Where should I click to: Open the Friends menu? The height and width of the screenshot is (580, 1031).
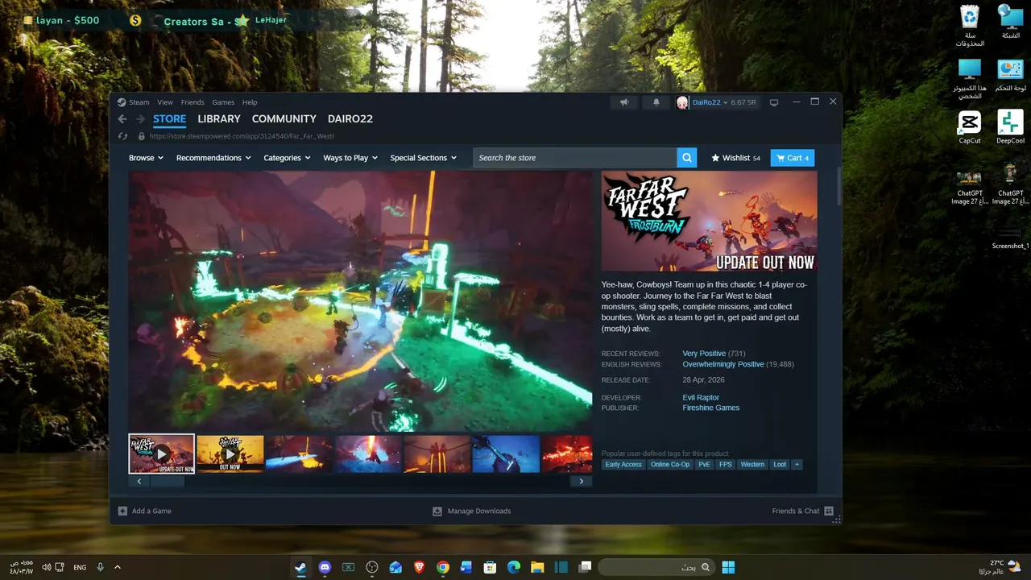point(193,102)
